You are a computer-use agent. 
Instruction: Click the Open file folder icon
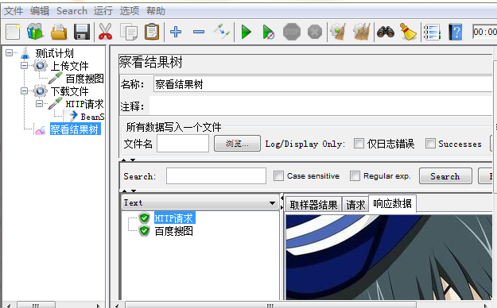[x=59, y=32]
